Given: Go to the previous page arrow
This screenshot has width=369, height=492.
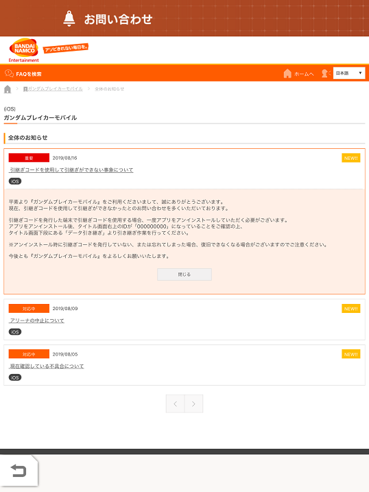Looking at the screenshot, I should point(176,404).
